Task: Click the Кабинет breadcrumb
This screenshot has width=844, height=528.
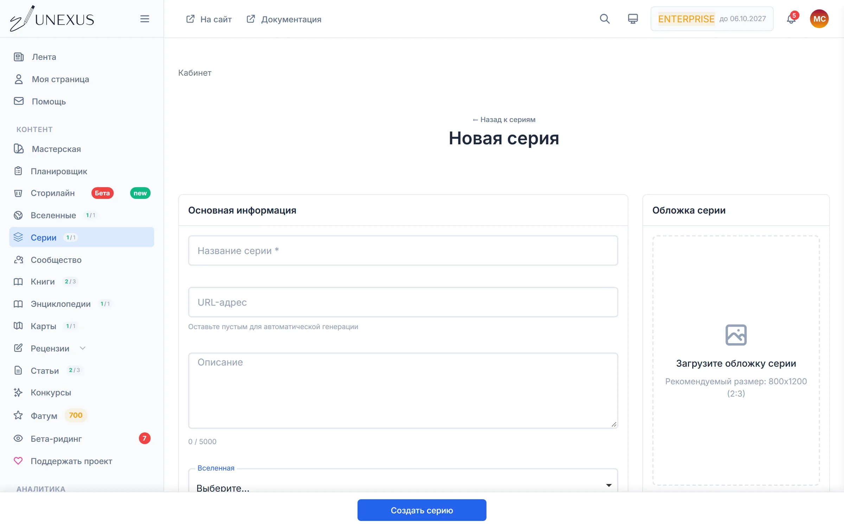Action: tap(195, 73)
